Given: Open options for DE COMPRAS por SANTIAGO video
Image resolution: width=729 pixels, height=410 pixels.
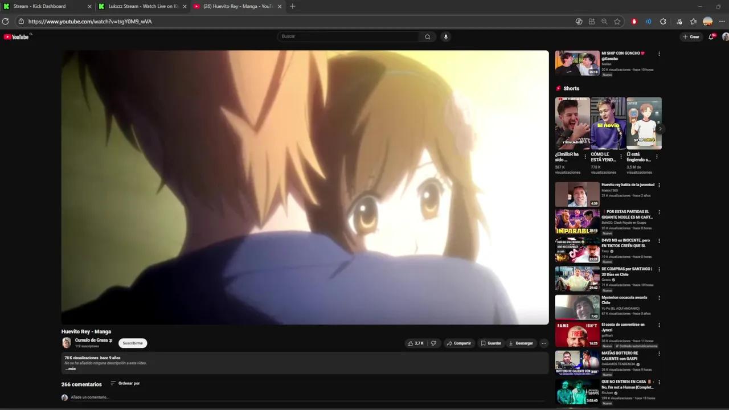Looking at the screenshot, I should [x=659, y=269].
